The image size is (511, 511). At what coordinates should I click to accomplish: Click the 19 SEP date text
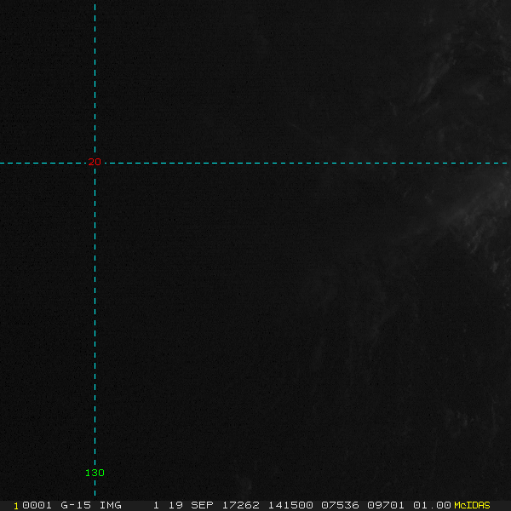pos(191,505)
